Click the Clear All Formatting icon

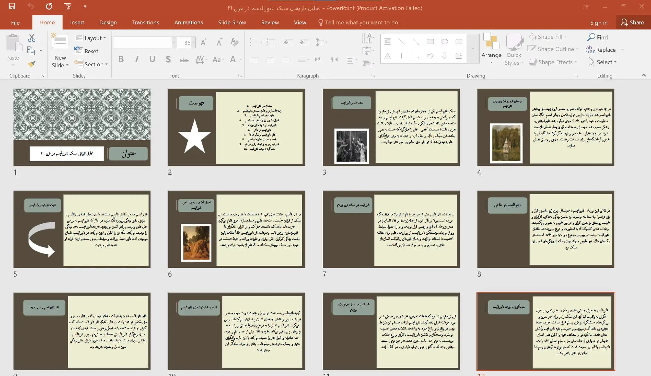(x=235, y=42)
